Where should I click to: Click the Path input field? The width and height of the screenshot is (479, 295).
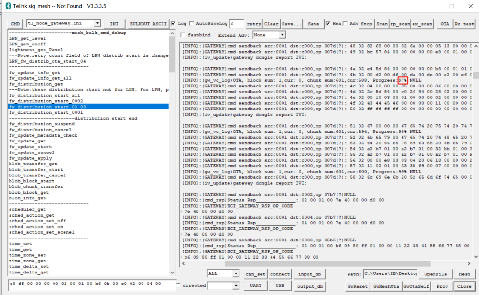[390, 274]
